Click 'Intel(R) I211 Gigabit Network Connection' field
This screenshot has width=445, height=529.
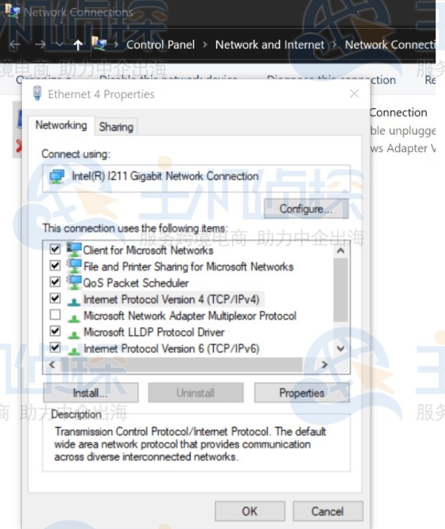[196, 178]
